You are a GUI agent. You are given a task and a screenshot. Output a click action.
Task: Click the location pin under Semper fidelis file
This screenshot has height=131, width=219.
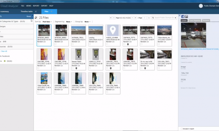coord(76,68)
